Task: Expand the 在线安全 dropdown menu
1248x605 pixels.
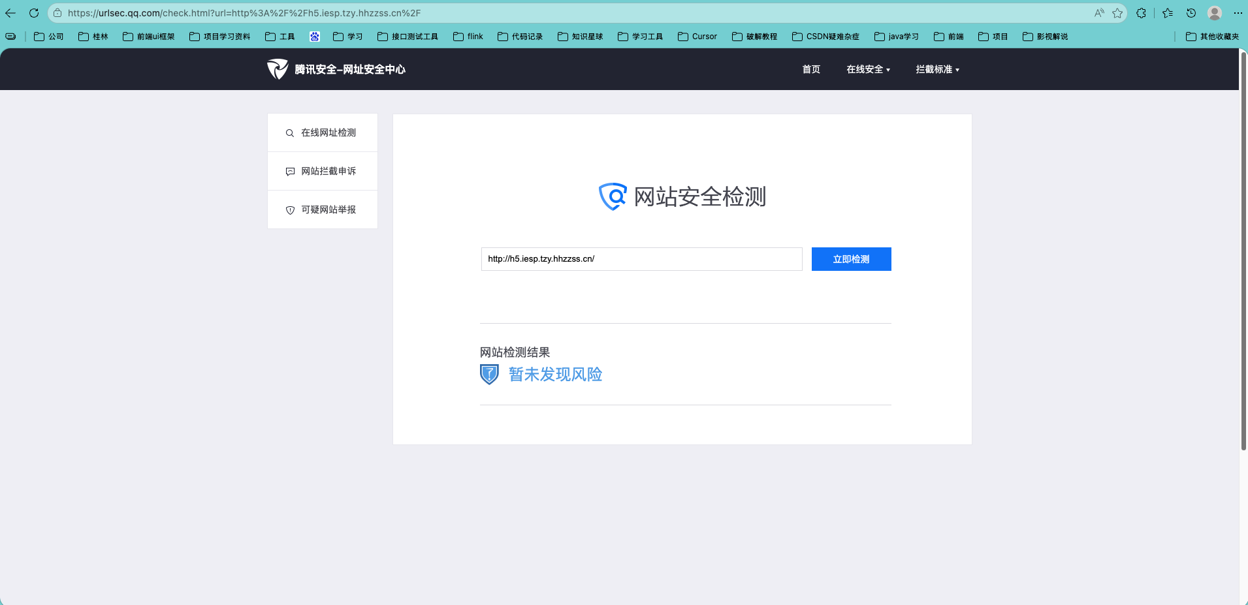Action: click(x=869, y=69)
